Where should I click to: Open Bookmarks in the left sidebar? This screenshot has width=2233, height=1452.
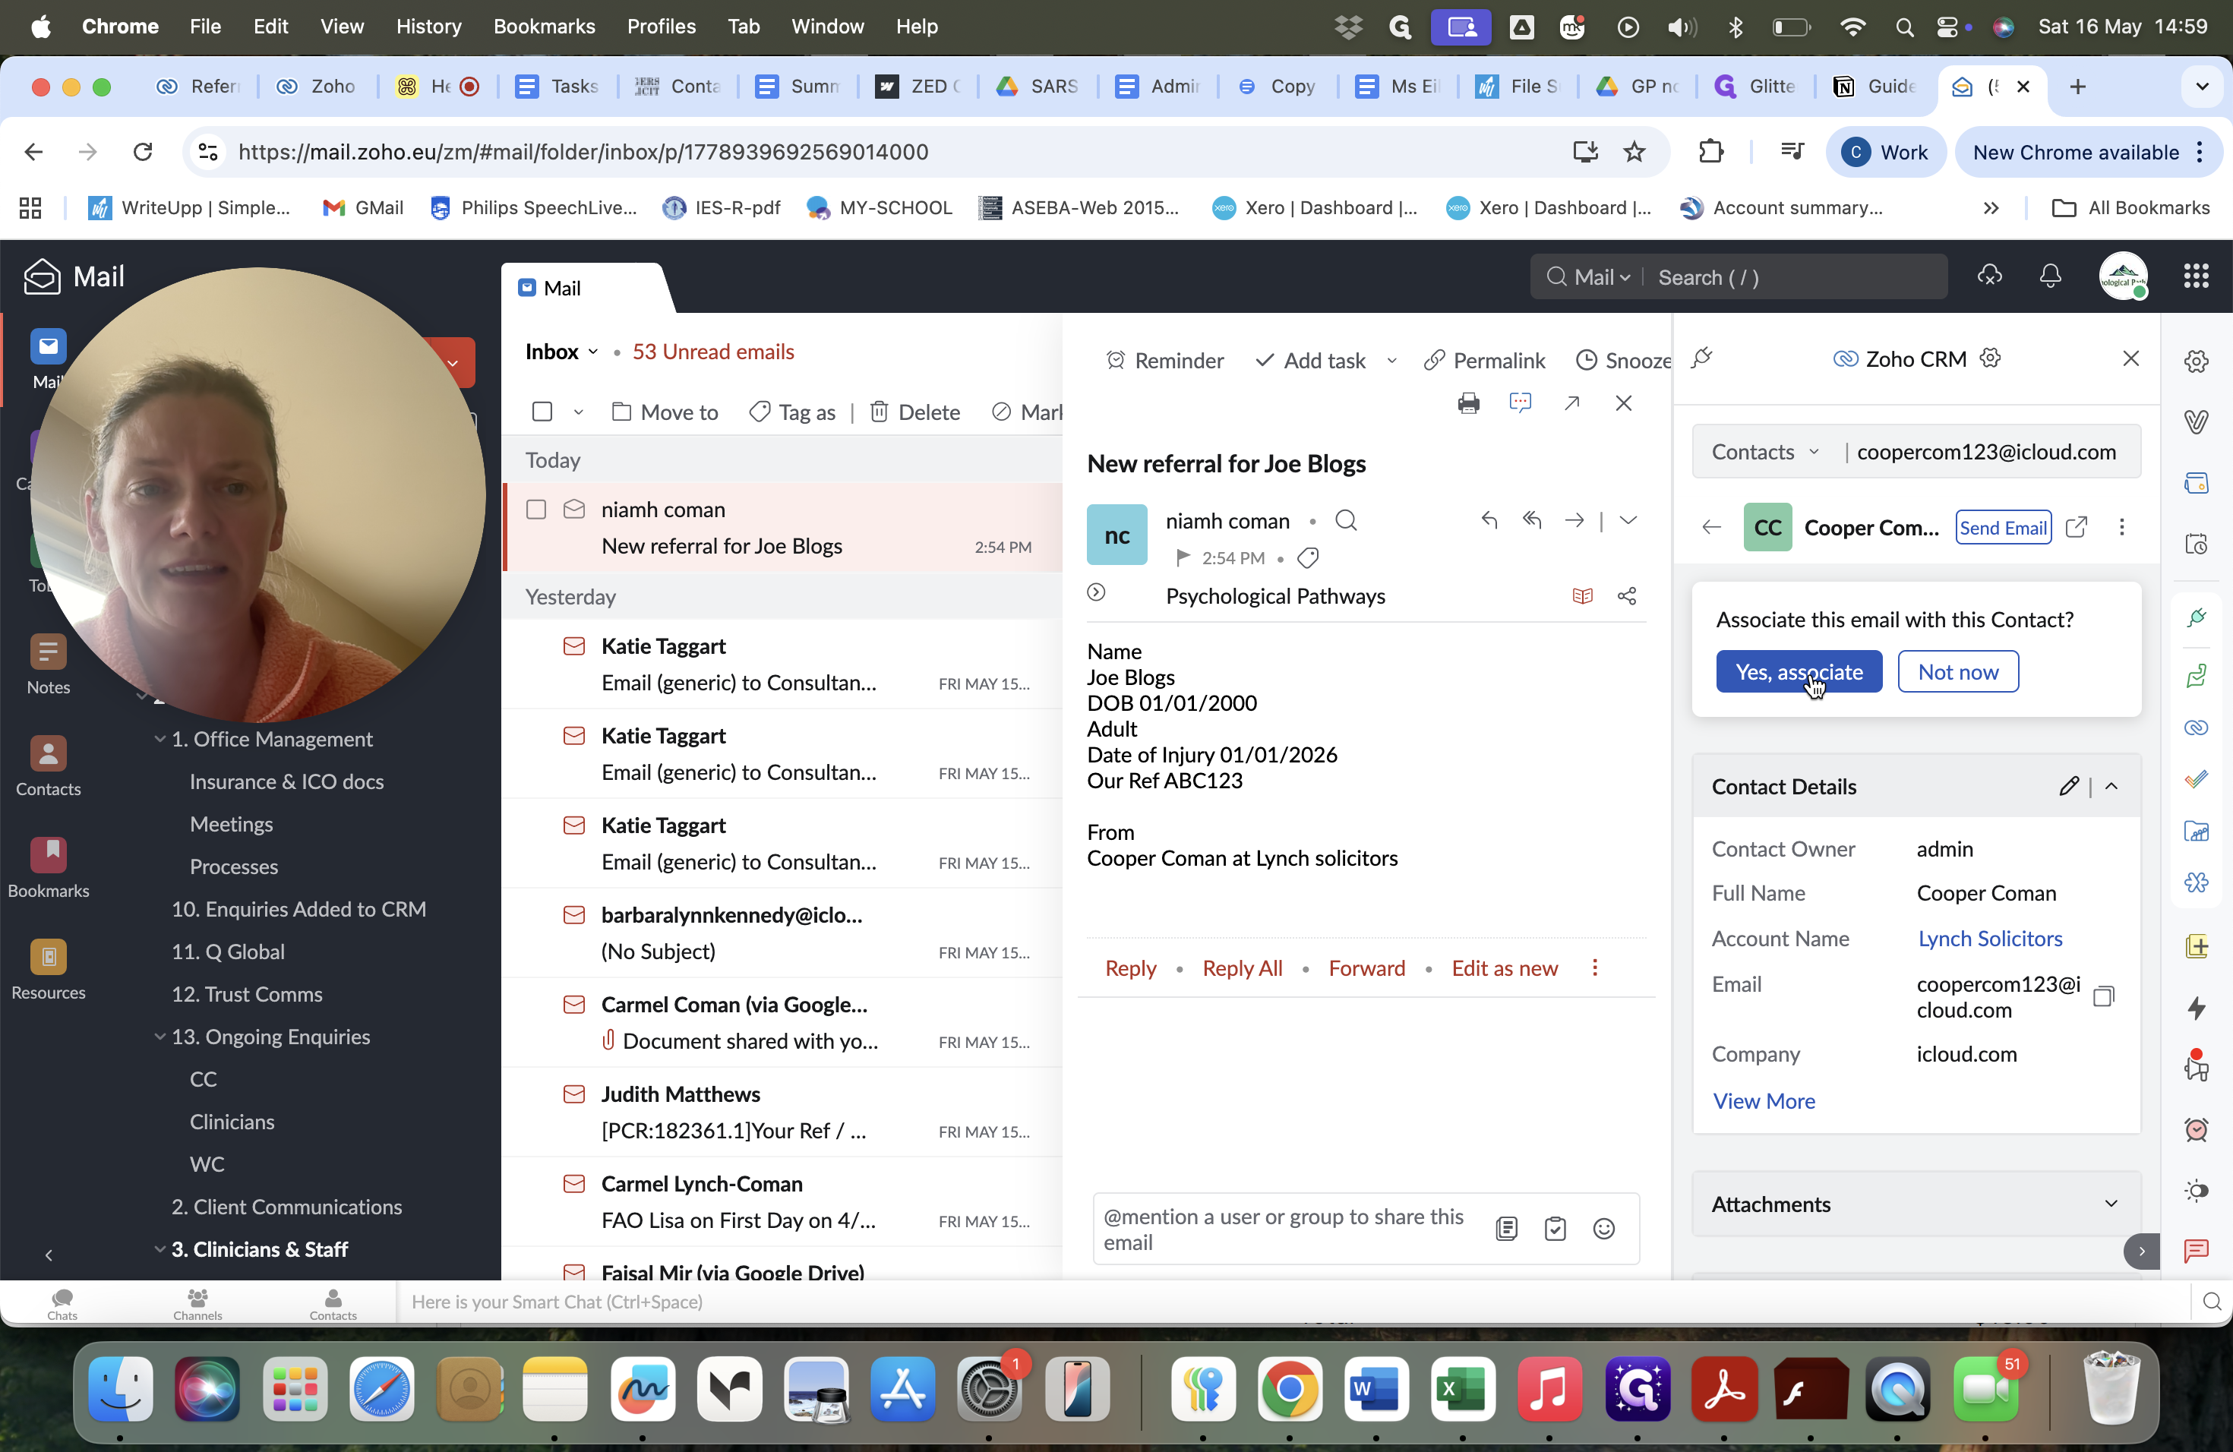pos(48,868)
